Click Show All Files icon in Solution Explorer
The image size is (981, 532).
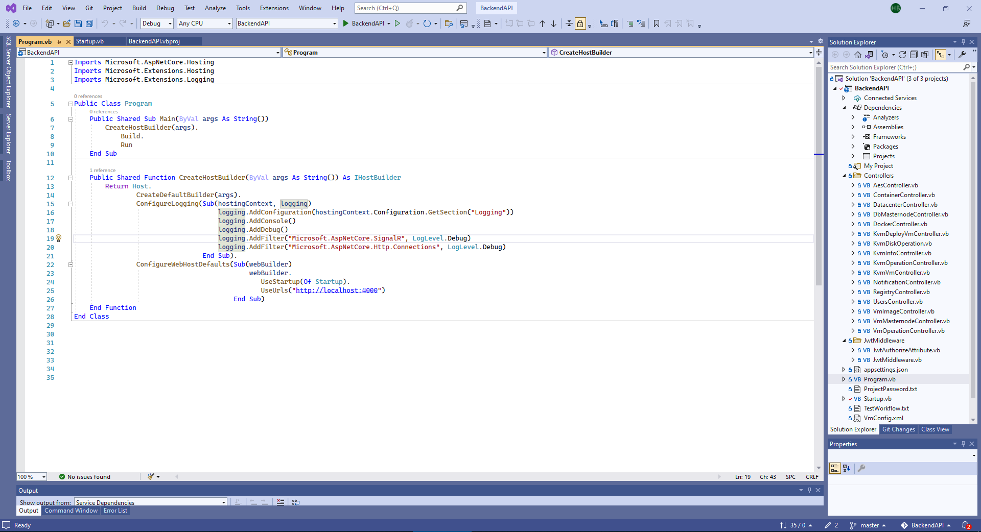pos(925,55)
